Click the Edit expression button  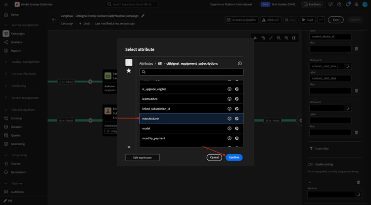pos(142,158)
